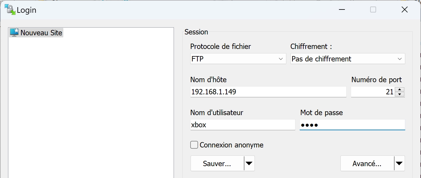
Task: Open the Protocole de fichier dropdown
Action: (x=238, y=59)
